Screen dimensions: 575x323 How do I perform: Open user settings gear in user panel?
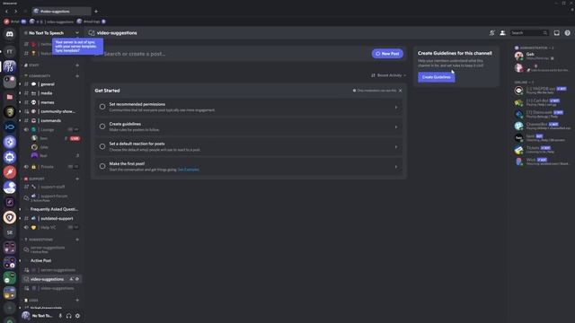(x=77, y=316)
